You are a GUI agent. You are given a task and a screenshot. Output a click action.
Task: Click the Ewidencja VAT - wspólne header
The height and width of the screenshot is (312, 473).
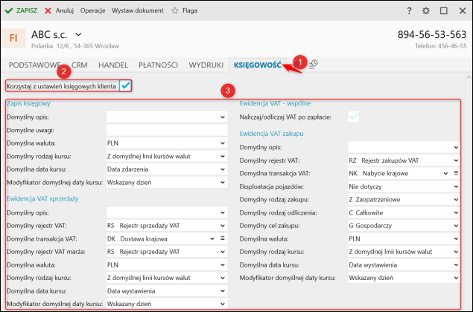275,103
